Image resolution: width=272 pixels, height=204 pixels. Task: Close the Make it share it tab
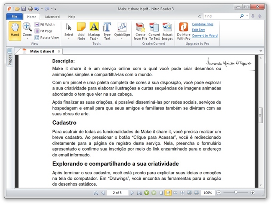pyautogui.click(x=59, y=51)
